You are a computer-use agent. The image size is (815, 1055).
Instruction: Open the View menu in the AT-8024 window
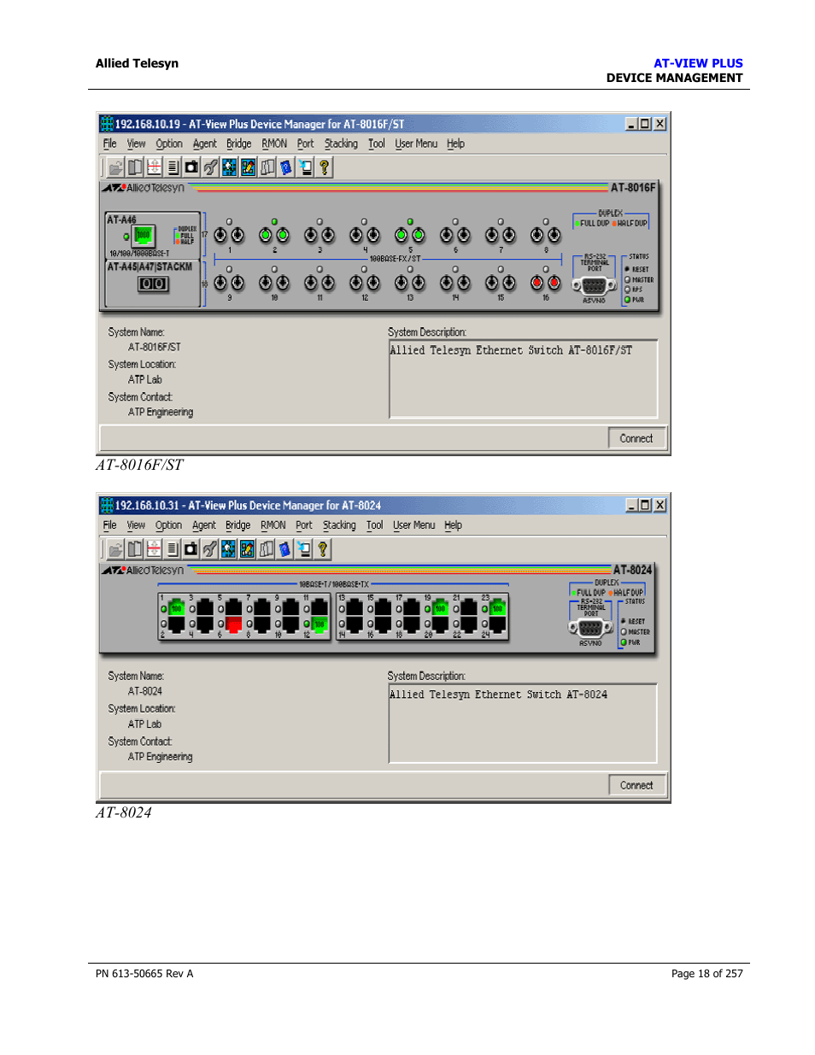coord(136,525)
